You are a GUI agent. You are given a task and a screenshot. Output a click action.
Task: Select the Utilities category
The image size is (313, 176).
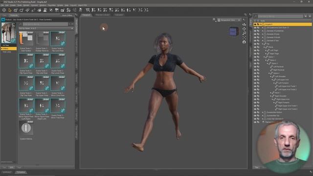pyautogui.click(x=9, y=48)
